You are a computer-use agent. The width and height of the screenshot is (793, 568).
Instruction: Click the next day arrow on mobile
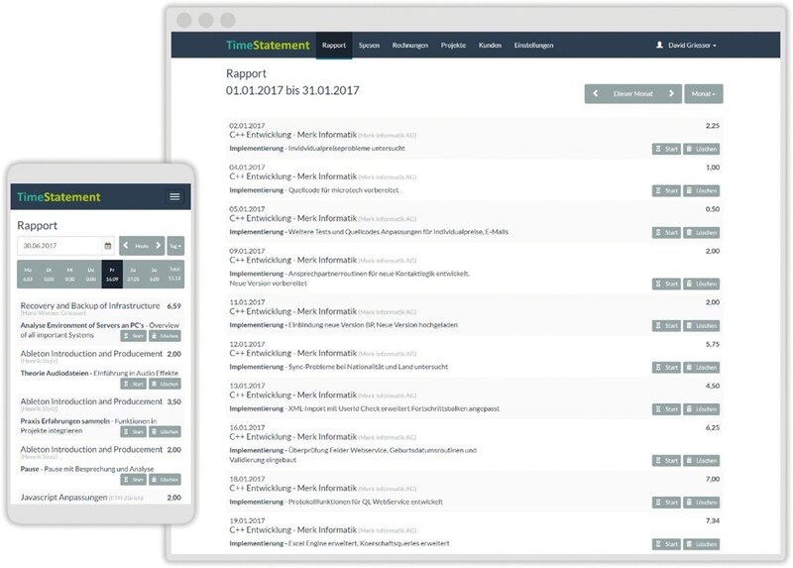[157, 246]
